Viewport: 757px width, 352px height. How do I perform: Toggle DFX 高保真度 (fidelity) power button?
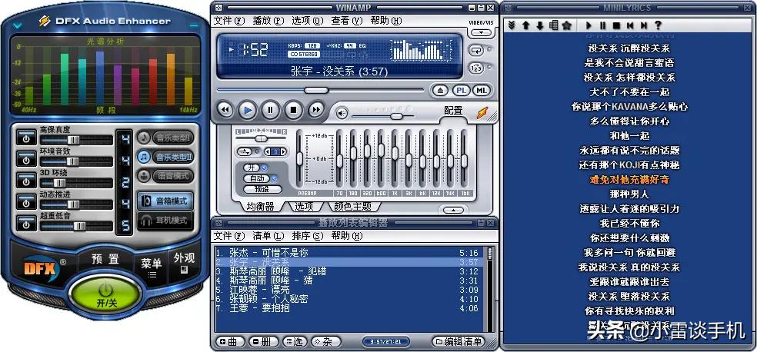point(27,137)
